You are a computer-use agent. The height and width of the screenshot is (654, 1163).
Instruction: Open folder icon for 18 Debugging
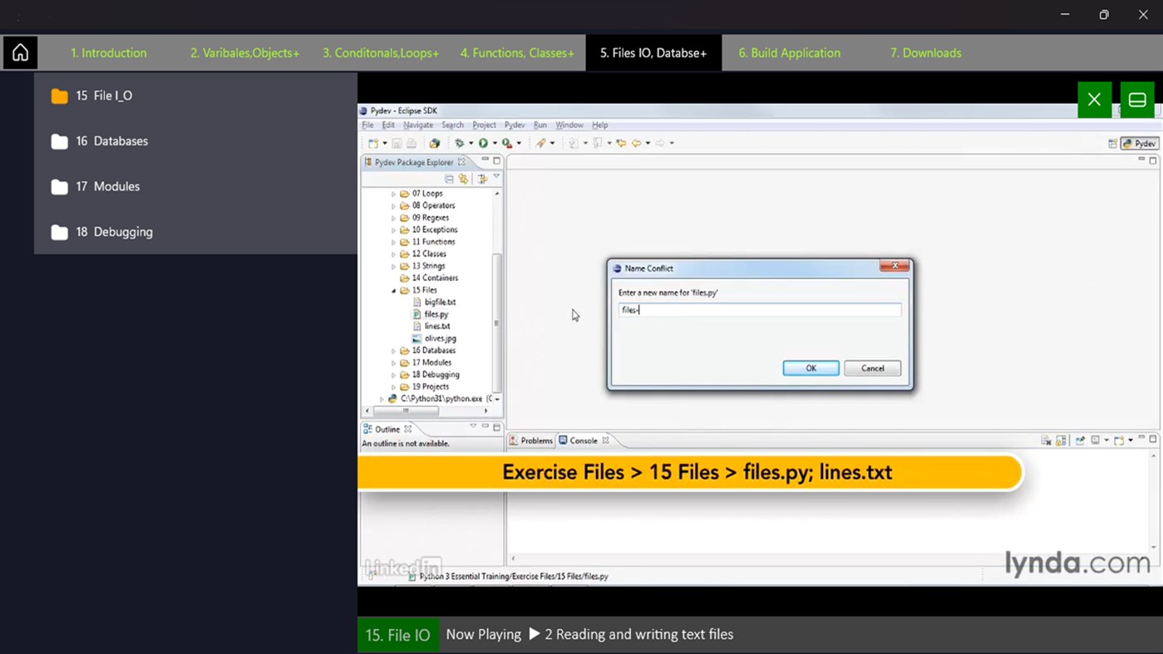click(59, 232)
